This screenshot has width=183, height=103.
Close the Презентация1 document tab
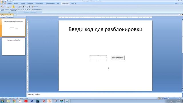tap(12, 15)
